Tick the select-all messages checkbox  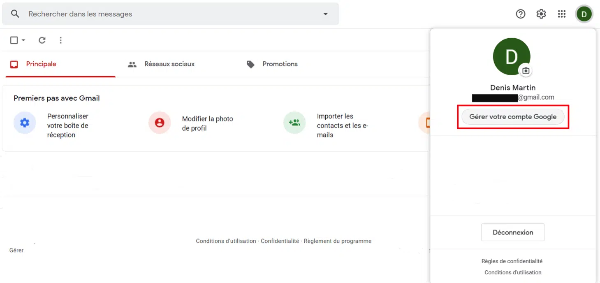pyautogui.click(x=14, y=40)
